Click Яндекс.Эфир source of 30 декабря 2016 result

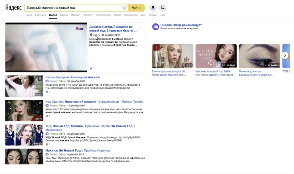[57, 81]
